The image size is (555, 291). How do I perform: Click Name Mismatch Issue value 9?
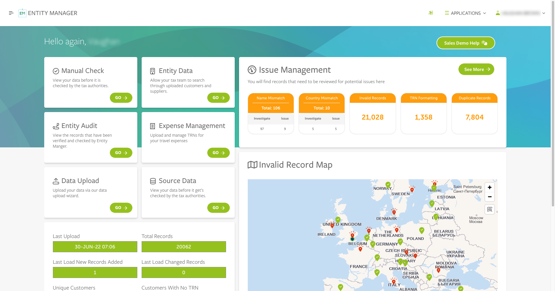285,129
